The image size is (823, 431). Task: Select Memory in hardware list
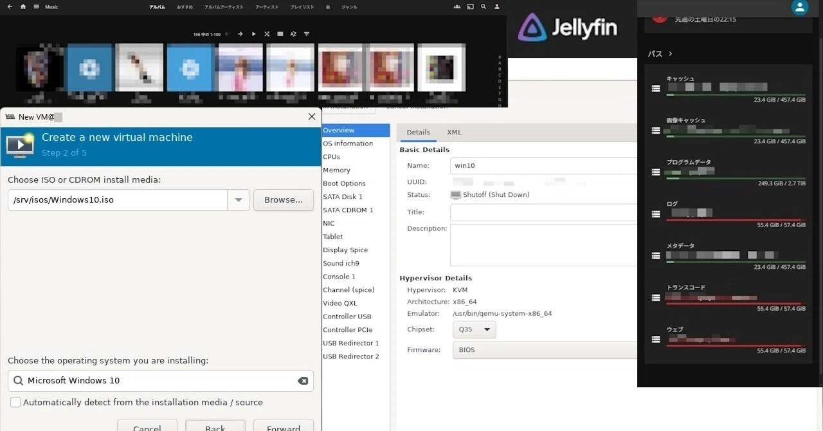click(356, 170)
